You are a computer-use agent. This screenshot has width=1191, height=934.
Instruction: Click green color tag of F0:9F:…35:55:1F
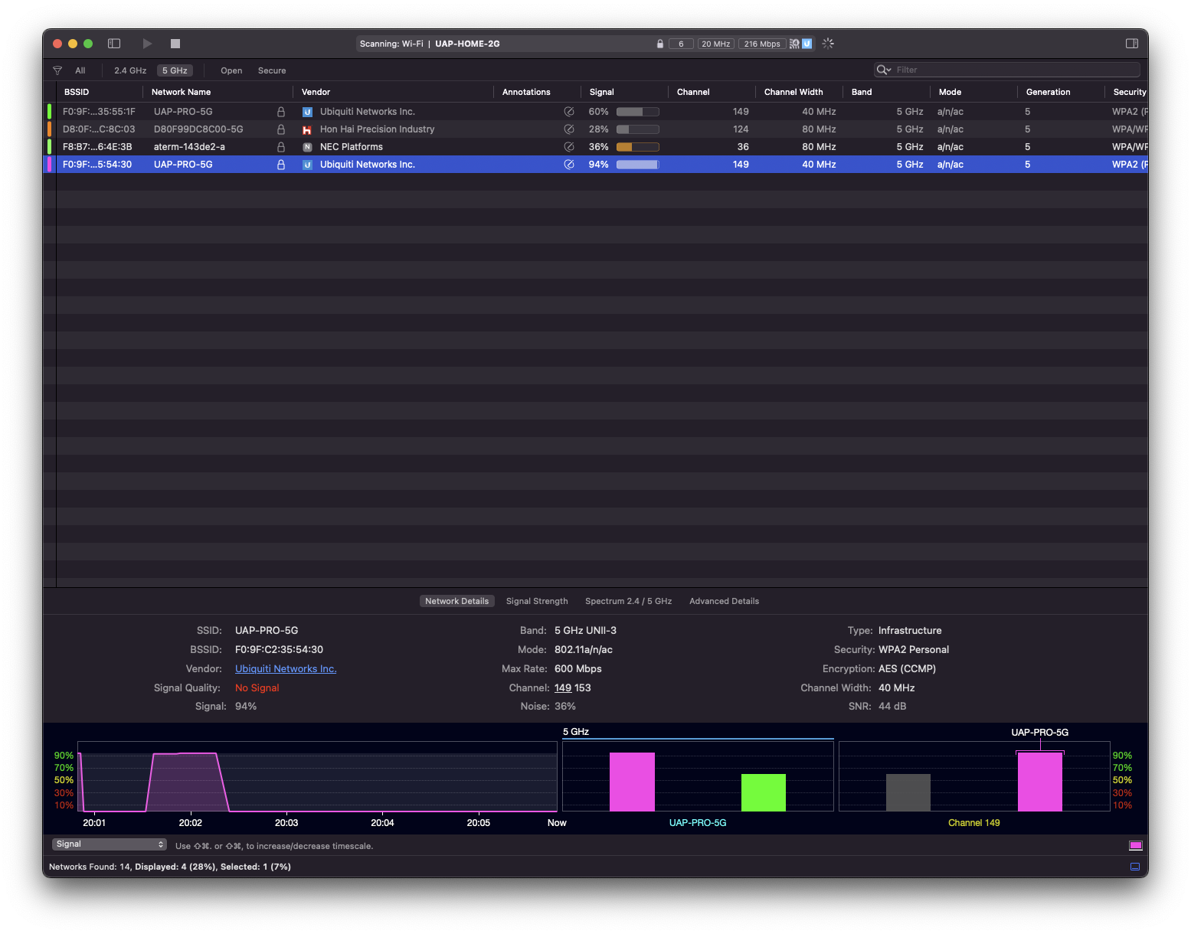tap(50, 112)
